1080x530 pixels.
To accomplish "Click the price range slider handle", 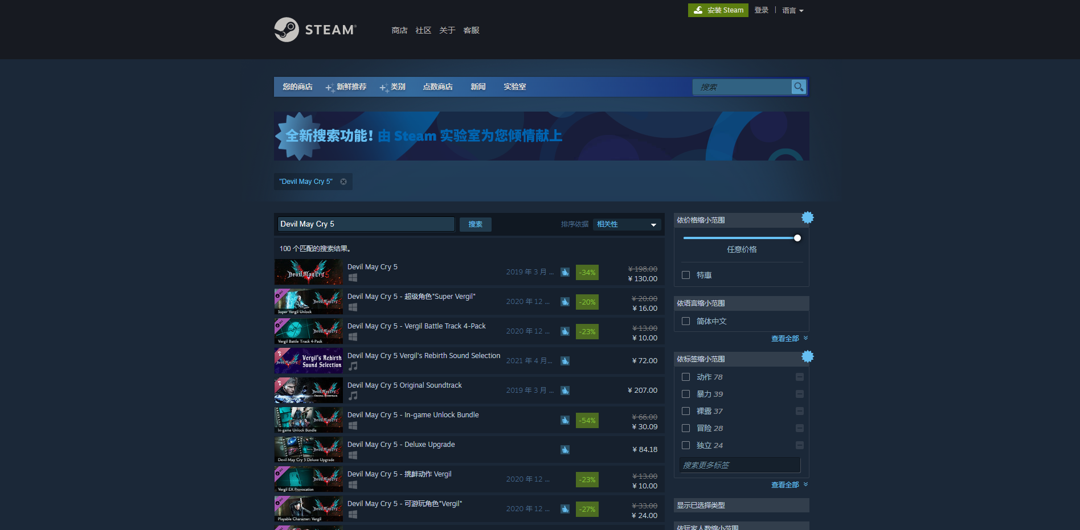I will click(797, 238).
